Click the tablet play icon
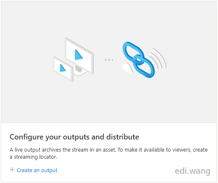 click(x=63, y=69)
